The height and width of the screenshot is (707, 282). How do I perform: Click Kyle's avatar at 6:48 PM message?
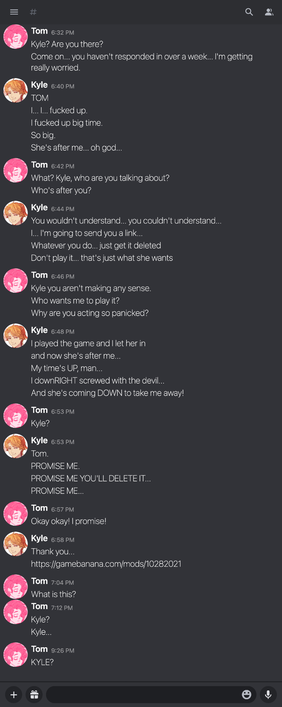(x=16, y=335)
